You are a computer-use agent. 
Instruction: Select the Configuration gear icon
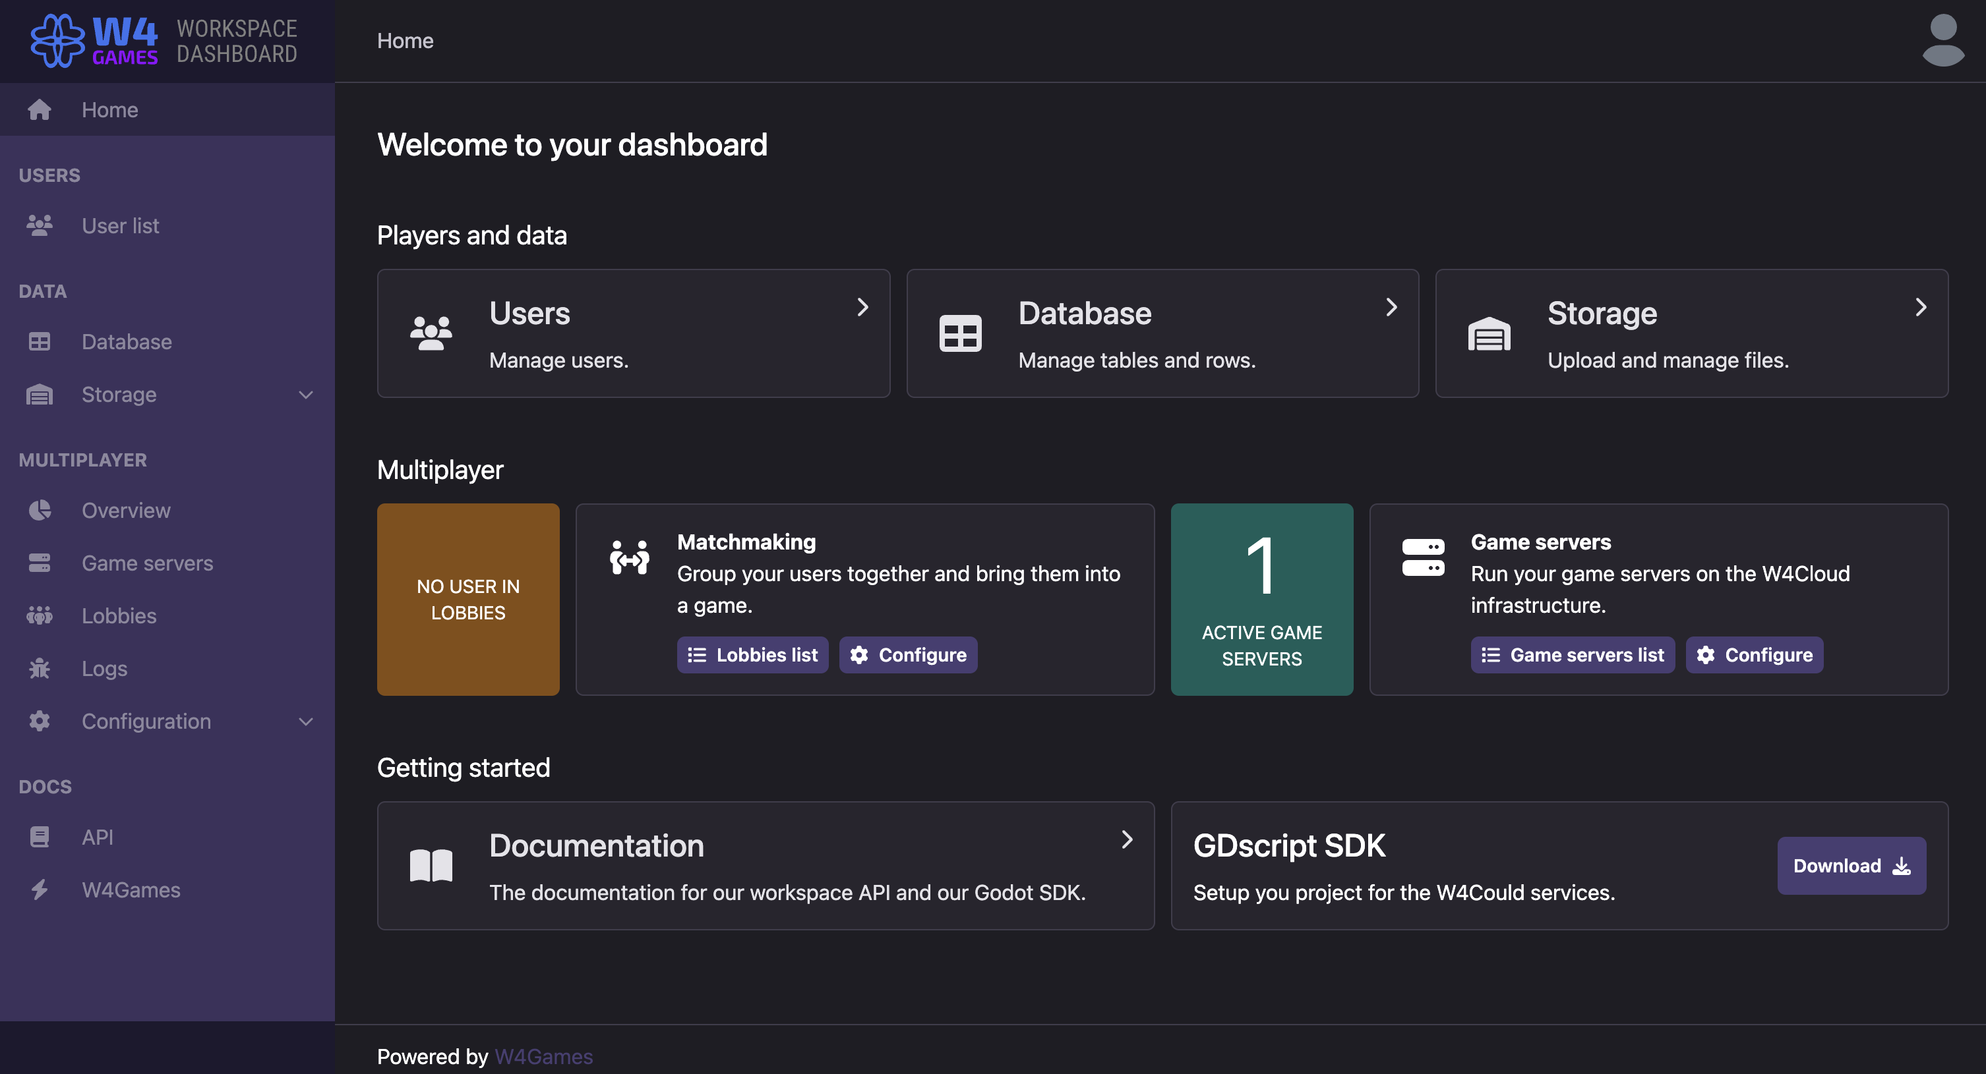[x=40, y=721]
